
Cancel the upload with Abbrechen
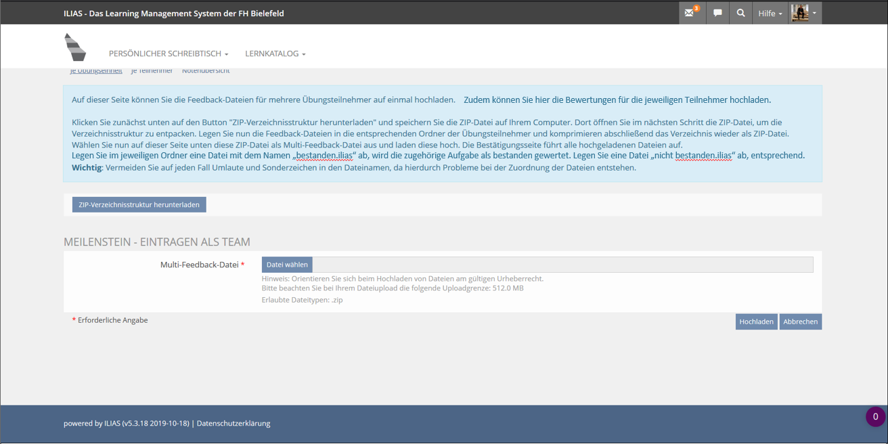tap(800, 321)
